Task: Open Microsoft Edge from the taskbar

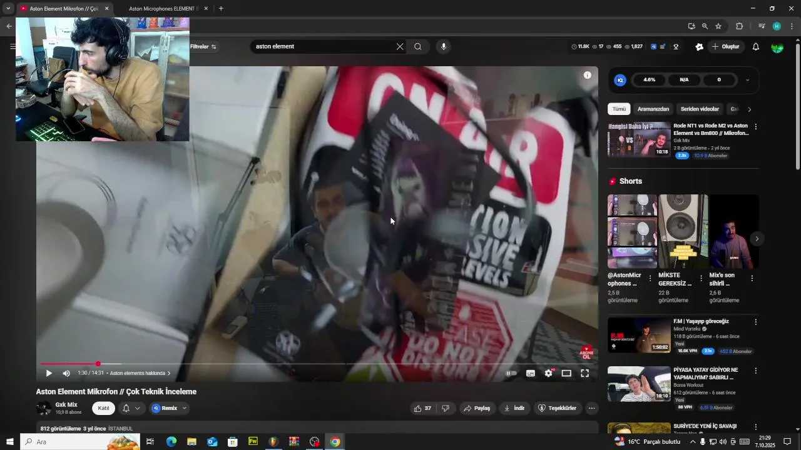Action: [171, 442]
